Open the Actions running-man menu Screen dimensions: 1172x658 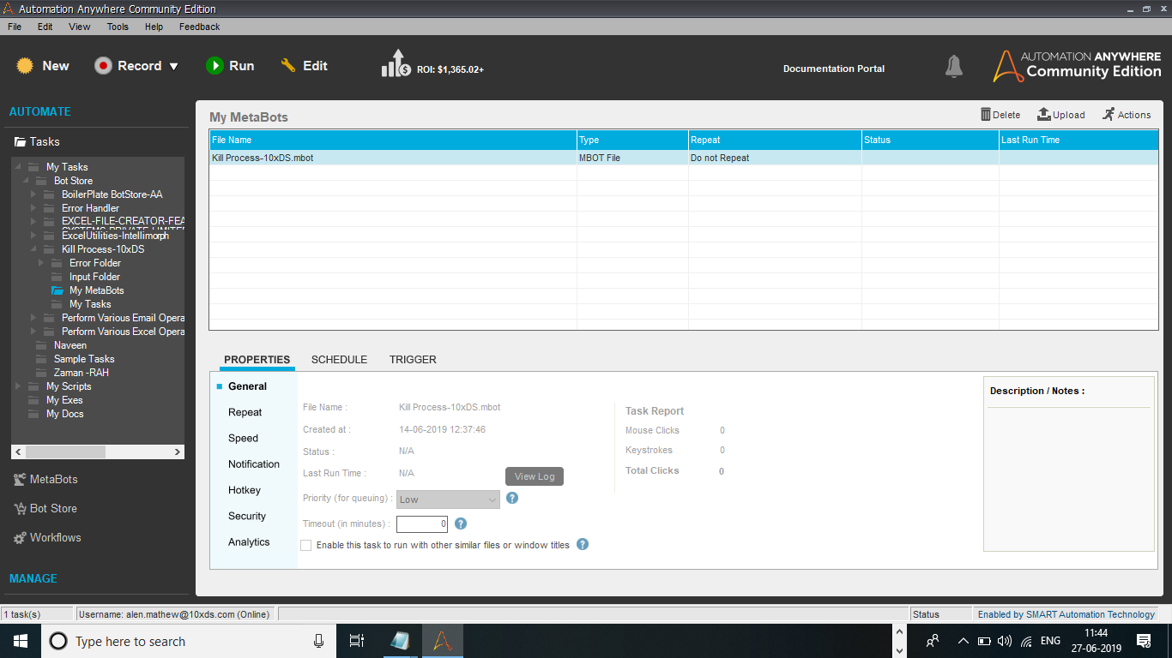coord(1109,115)
